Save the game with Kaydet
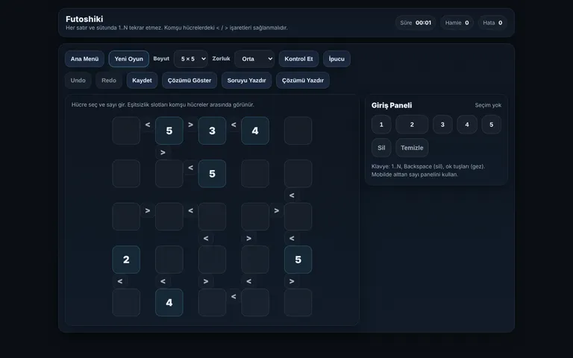Image resolution: width=573 pixels, height=358 pixels. coord(142,81)
